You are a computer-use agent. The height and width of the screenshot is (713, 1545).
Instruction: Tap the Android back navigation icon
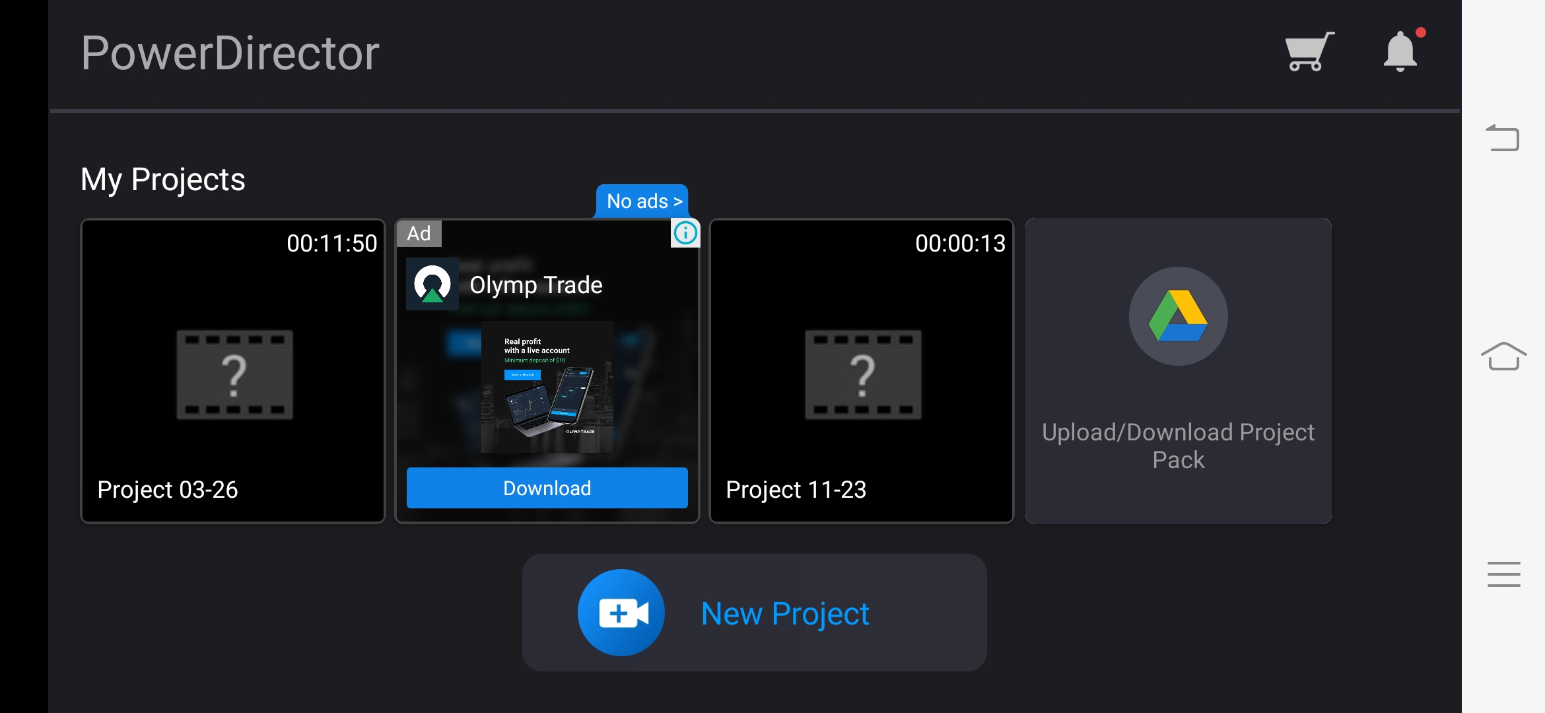pyautogui.click(x=1503, y=138)
